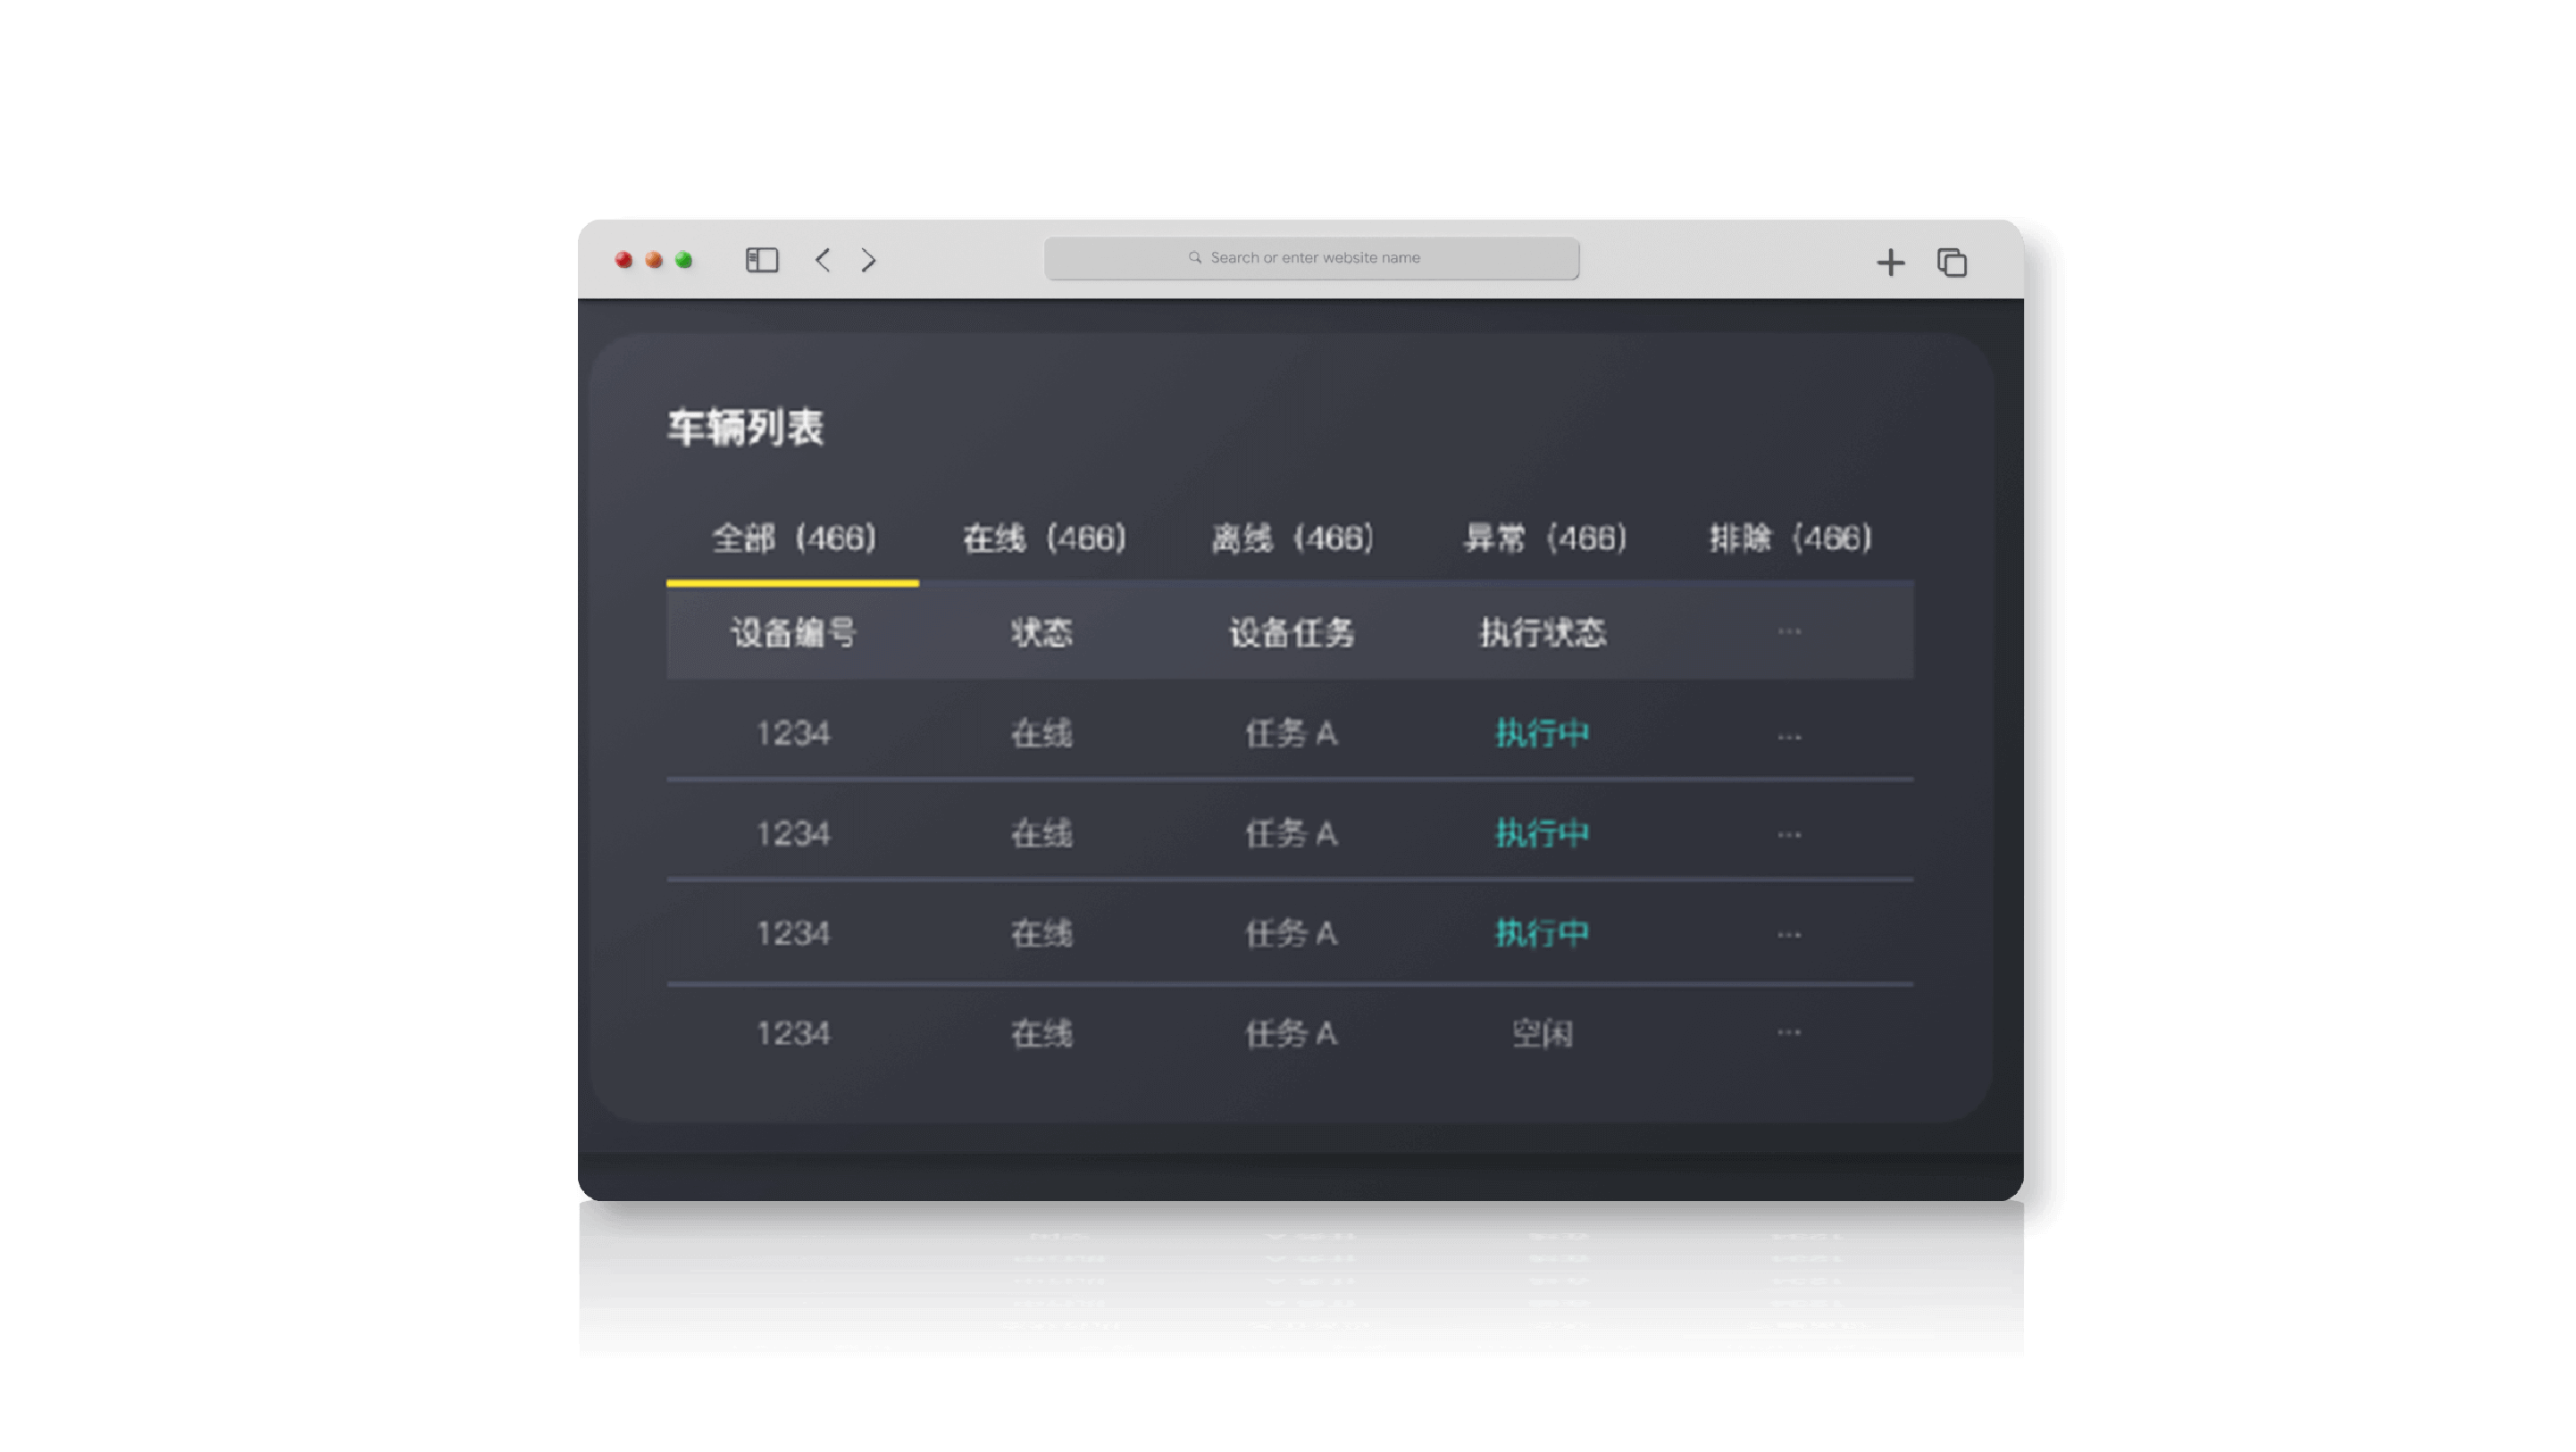Select the 任务 A entry in the second row
2576x1452 pixels.
(x=1290, y=833)
